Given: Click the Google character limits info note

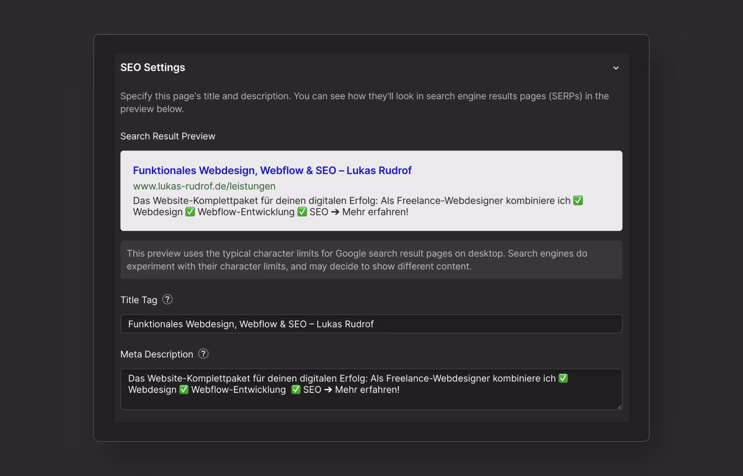Looking at the screenshot, I should click(x=371, y=260).
